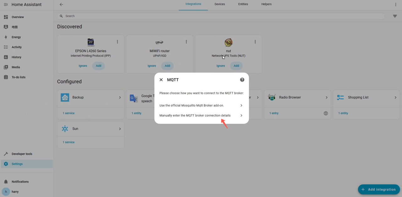Image resolution: width=402 pixels, height=197 pixels.
Task: Click the MQTT dialog help icon
Action: pos(242,80)
